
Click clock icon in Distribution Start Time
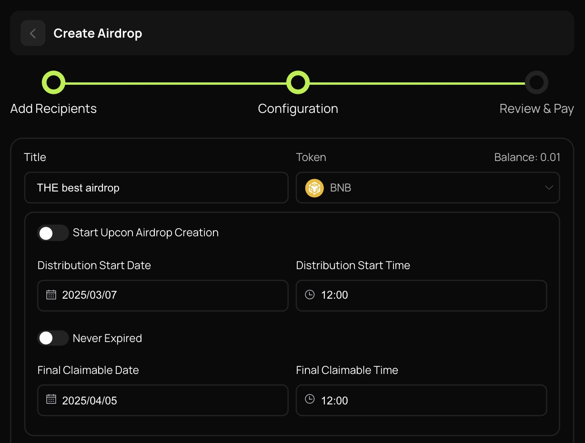[x=310, y=295]
